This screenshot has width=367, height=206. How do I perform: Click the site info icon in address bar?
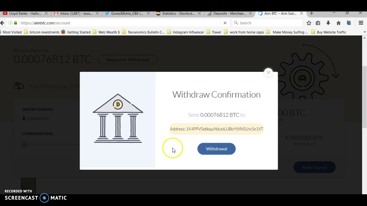[x=10, y=23]
